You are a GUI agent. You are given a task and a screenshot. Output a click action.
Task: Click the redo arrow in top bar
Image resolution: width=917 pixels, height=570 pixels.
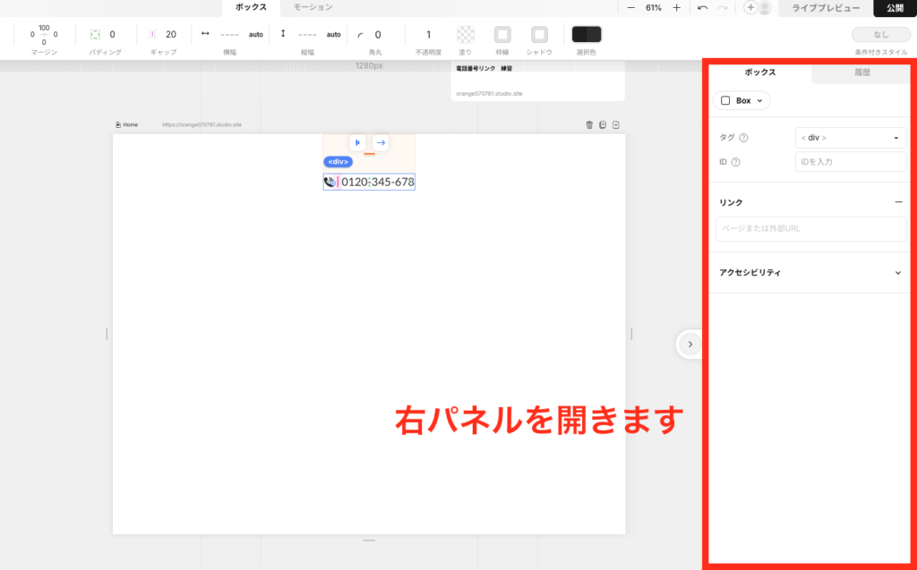pyautogui.click(x=722, y=8)
